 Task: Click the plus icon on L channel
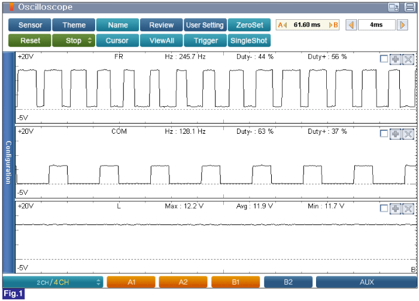[x=396, y=208]
